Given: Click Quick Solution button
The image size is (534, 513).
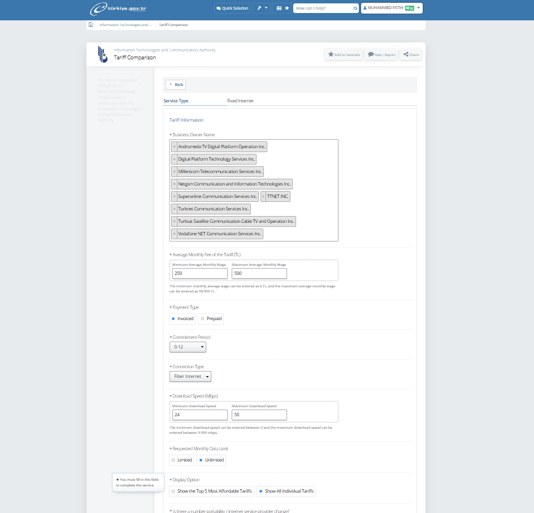Looking at the screenshot, I should (x=232, y=8).
